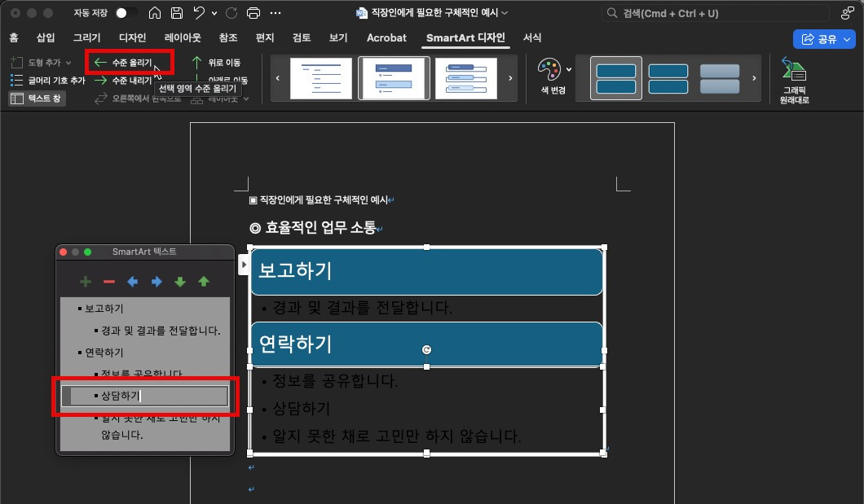Open the 색 변경 color palette
This screenshot has height=504, width=864.
pos(553,77)
